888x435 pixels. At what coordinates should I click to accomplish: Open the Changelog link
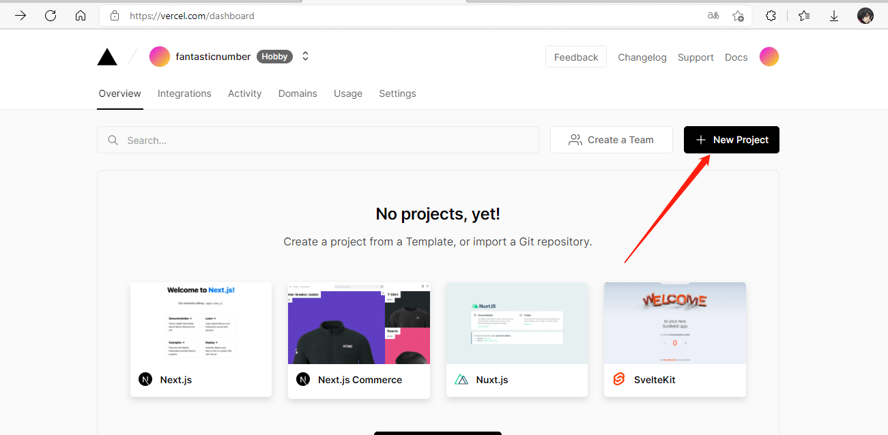point(642,57)
